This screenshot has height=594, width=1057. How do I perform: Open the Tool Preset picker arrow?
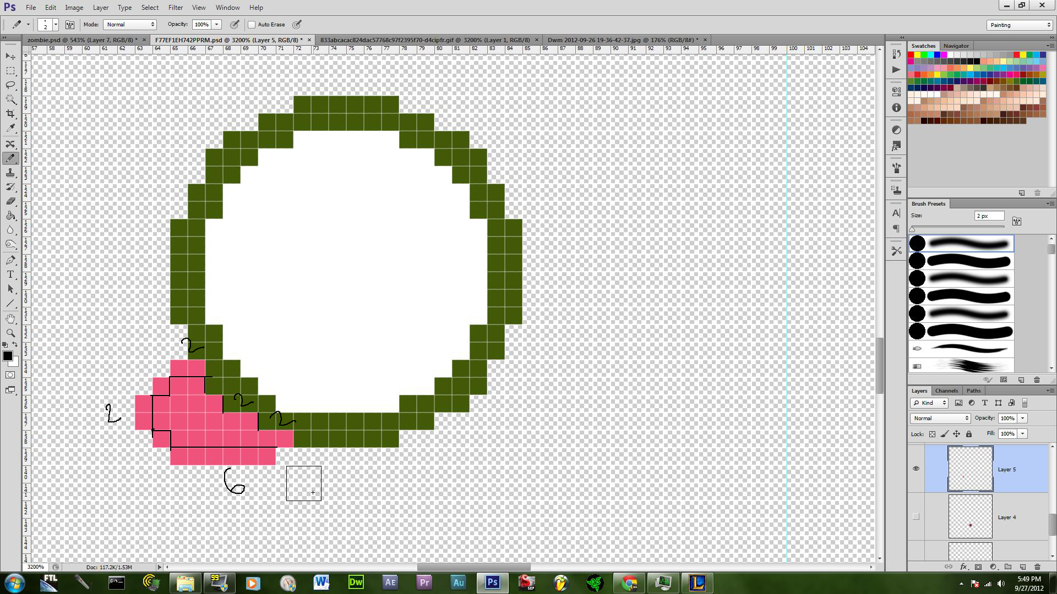coord(28,24)
